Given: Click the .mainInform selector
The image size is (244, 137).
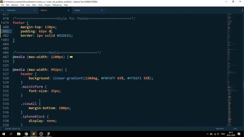Looking at the screenshot, I should pos(32,87).
